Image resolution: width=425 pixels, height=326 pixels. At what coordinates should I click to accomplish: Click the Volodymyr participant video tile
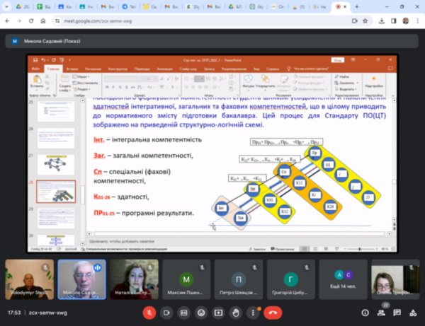pos(27,278)
